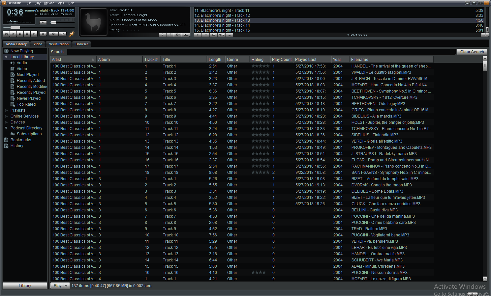491x296 pixels.
Task: Skip to the previous track
Action: pos(6,34)
